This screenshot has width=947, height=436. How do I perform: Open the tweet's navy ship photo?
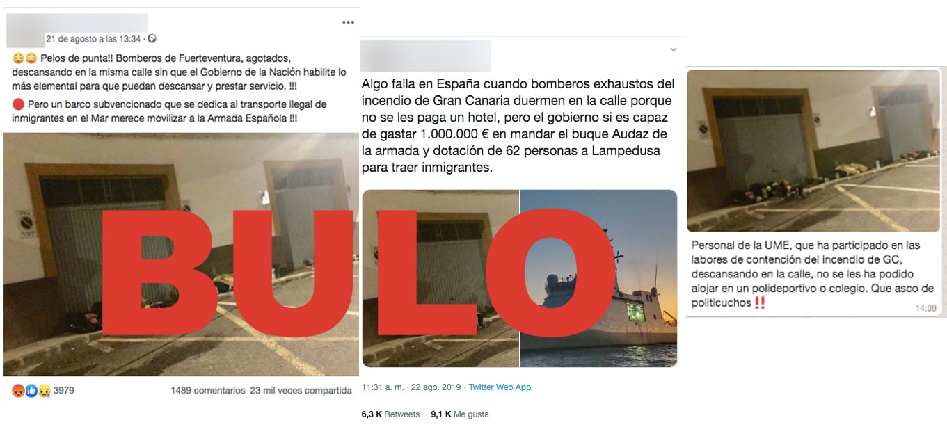pos(598,278)
